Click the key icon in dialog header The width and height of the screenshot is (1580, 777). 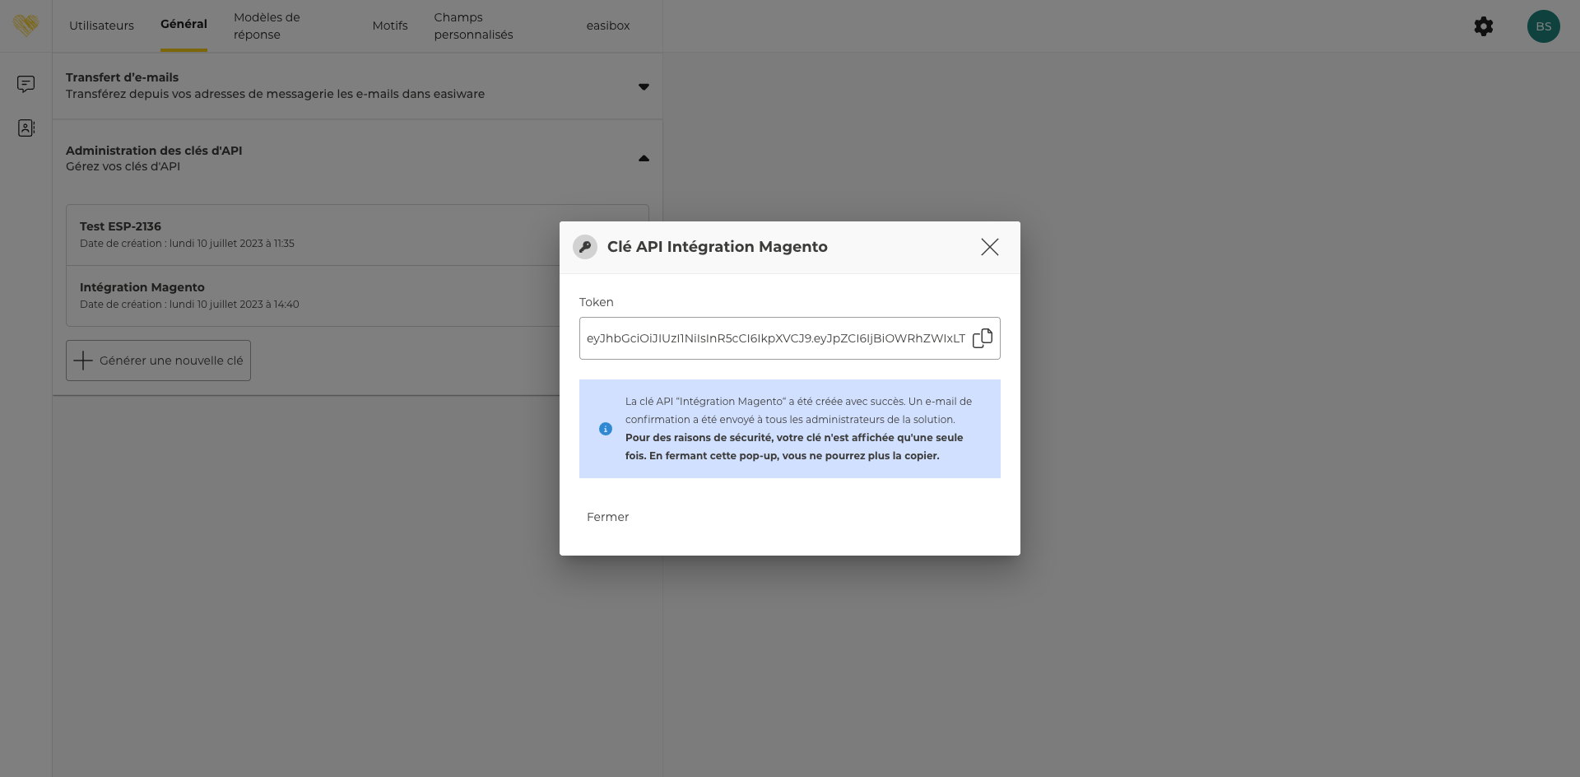(585, 247)
